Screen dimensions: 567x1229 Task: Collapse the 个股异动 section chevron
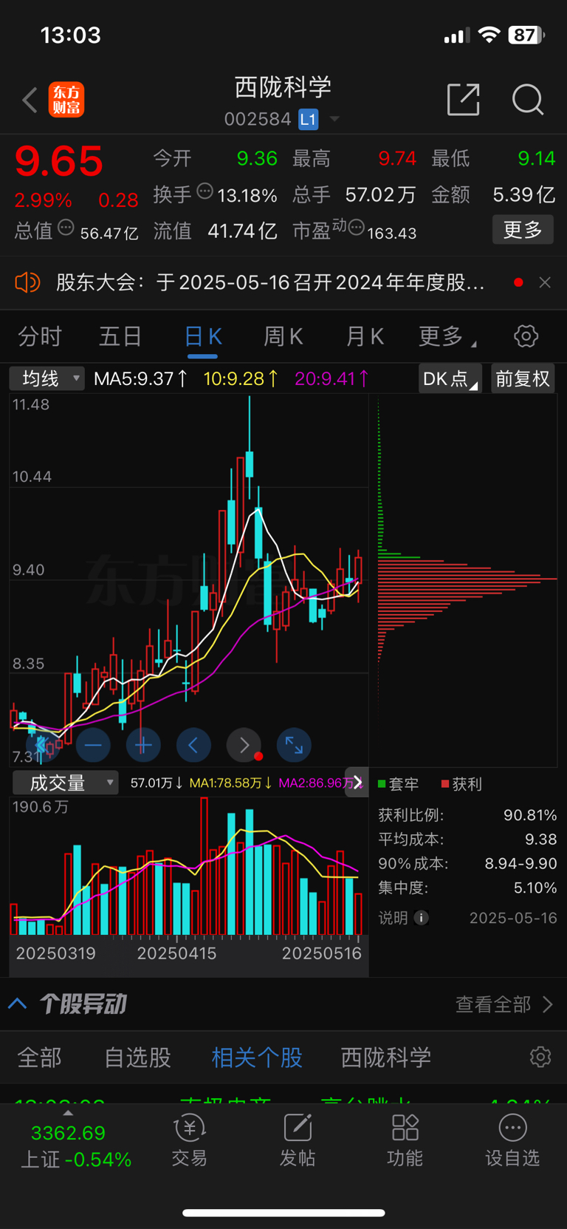click(18, 1004)
